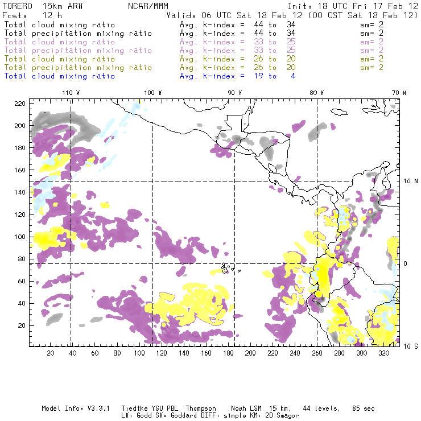Click 'sm= 2' on olive precipitation row
This screenshot has width=421, height=421.
coord(372,67)
